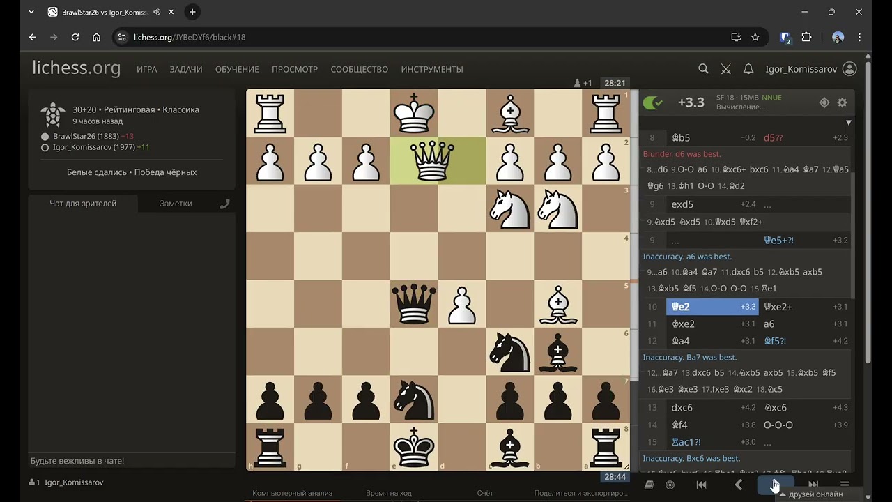
Task: Click the black queen on the board
Action: point(414,305)
